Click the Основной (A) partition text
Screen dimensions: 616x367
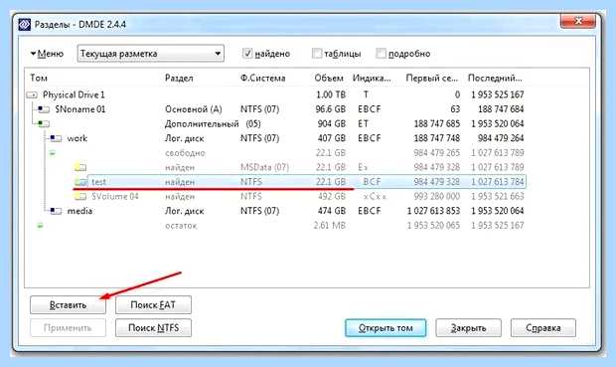pyautogui.click(x=194, y=109)
